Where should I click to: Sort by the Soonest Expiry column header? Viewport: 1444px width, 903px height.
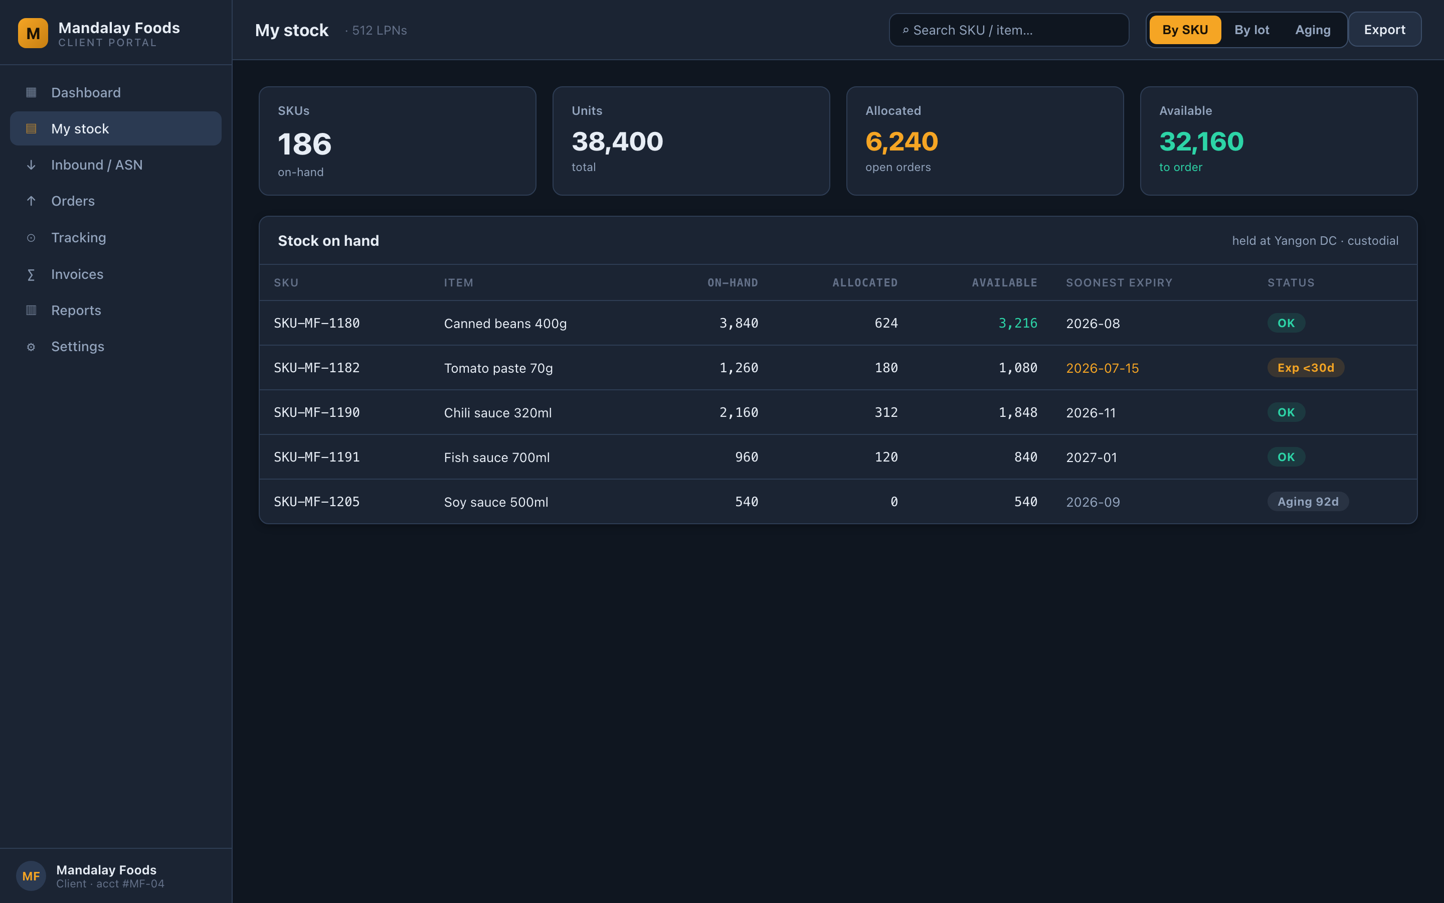[x=1119, y=282]
